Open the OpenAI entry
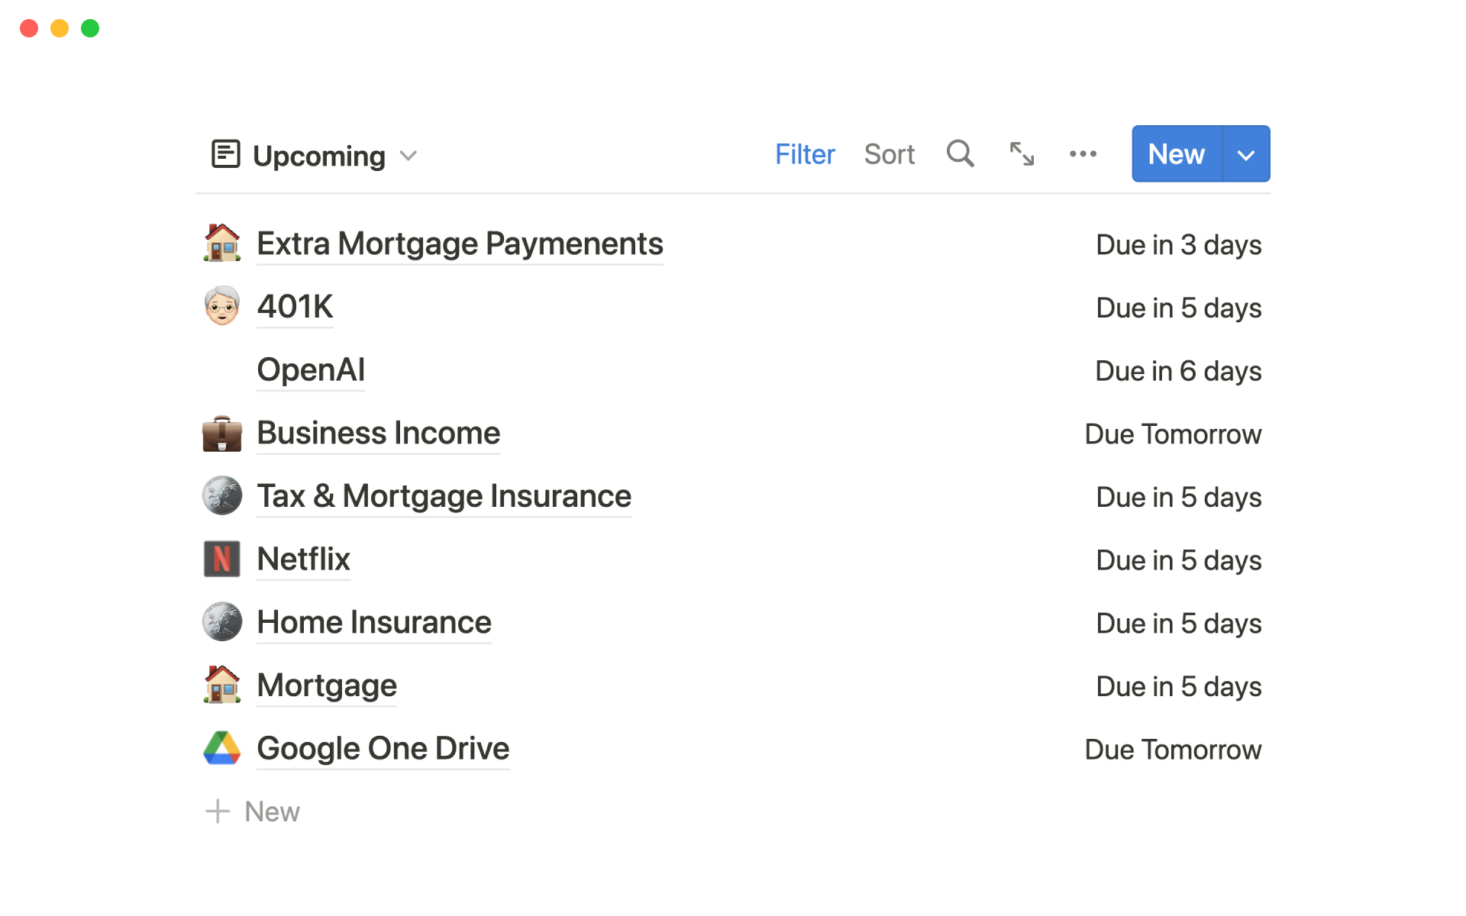Screen dimensions: 1466x916 [311, 370]
